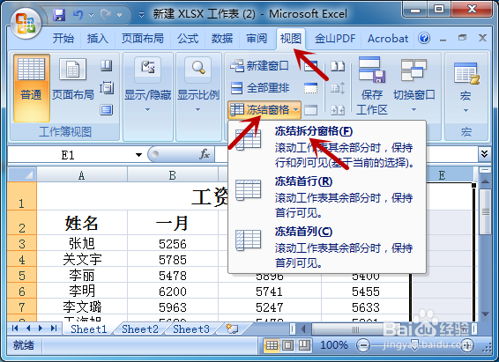The height and width of the screenshot is (362, 499).
Task: Click cell containing 关文宇
Action: tap(82, 259)
